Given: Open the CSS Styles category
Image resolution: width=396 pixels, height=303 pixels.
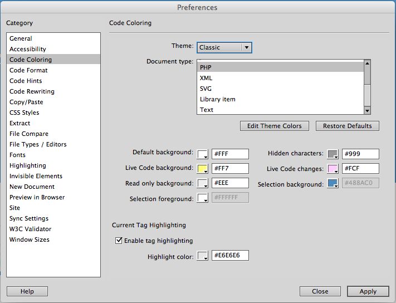Looking at the screenshot, I should coord(53,113).
